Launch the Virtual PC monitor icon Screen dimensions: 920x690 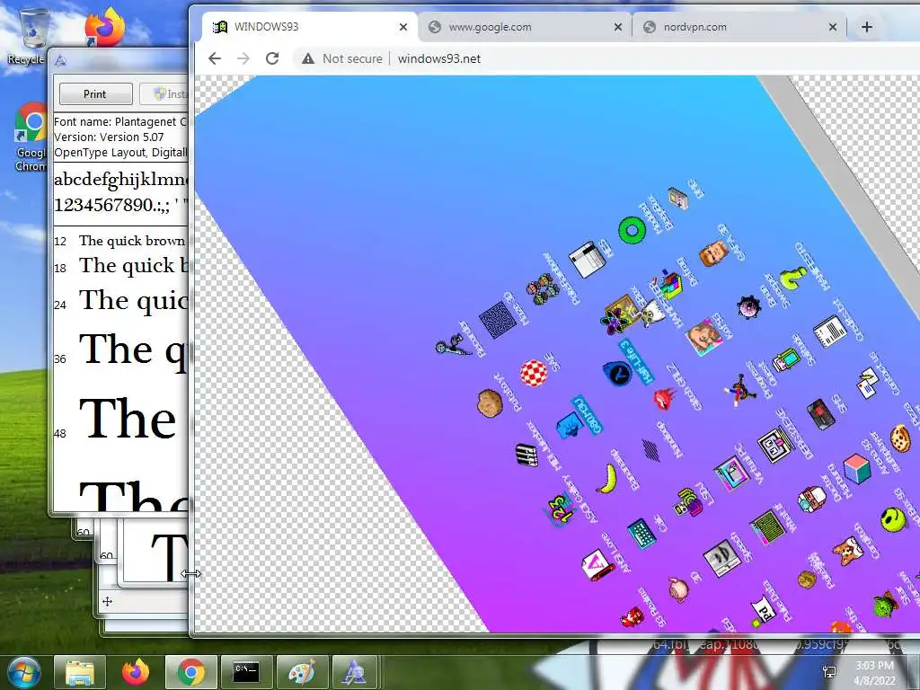731,473
